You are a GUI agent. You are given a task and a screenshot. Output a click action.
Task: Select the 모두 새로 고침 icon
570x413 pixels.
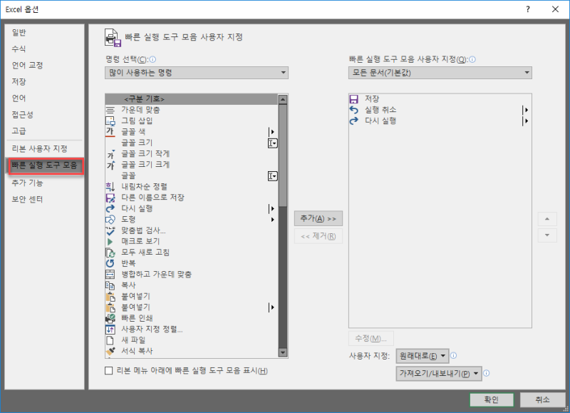110,253
